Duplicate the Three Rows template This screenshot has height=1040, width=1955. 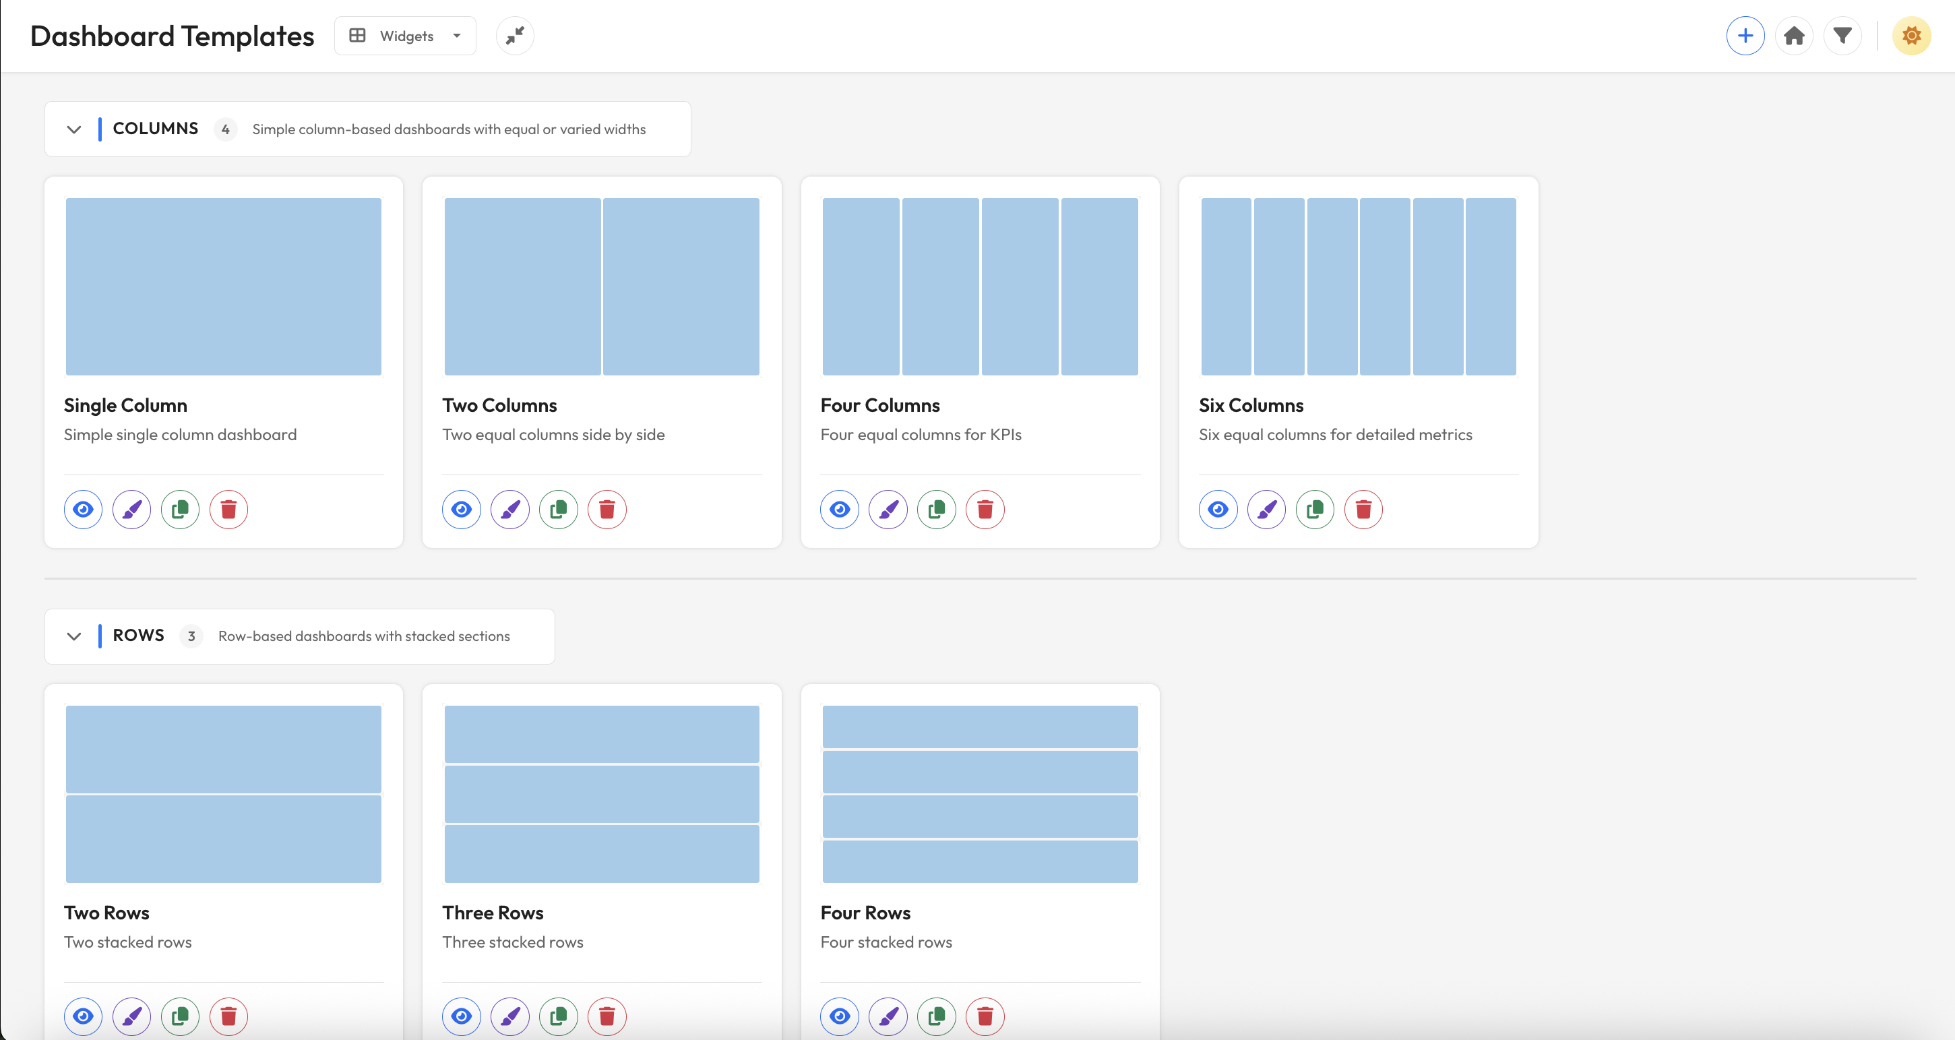tap(559, 1016)
